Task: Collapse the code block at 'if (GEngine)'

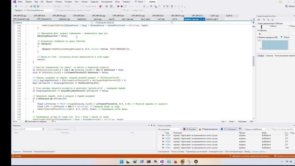Action: coord(26,44)
